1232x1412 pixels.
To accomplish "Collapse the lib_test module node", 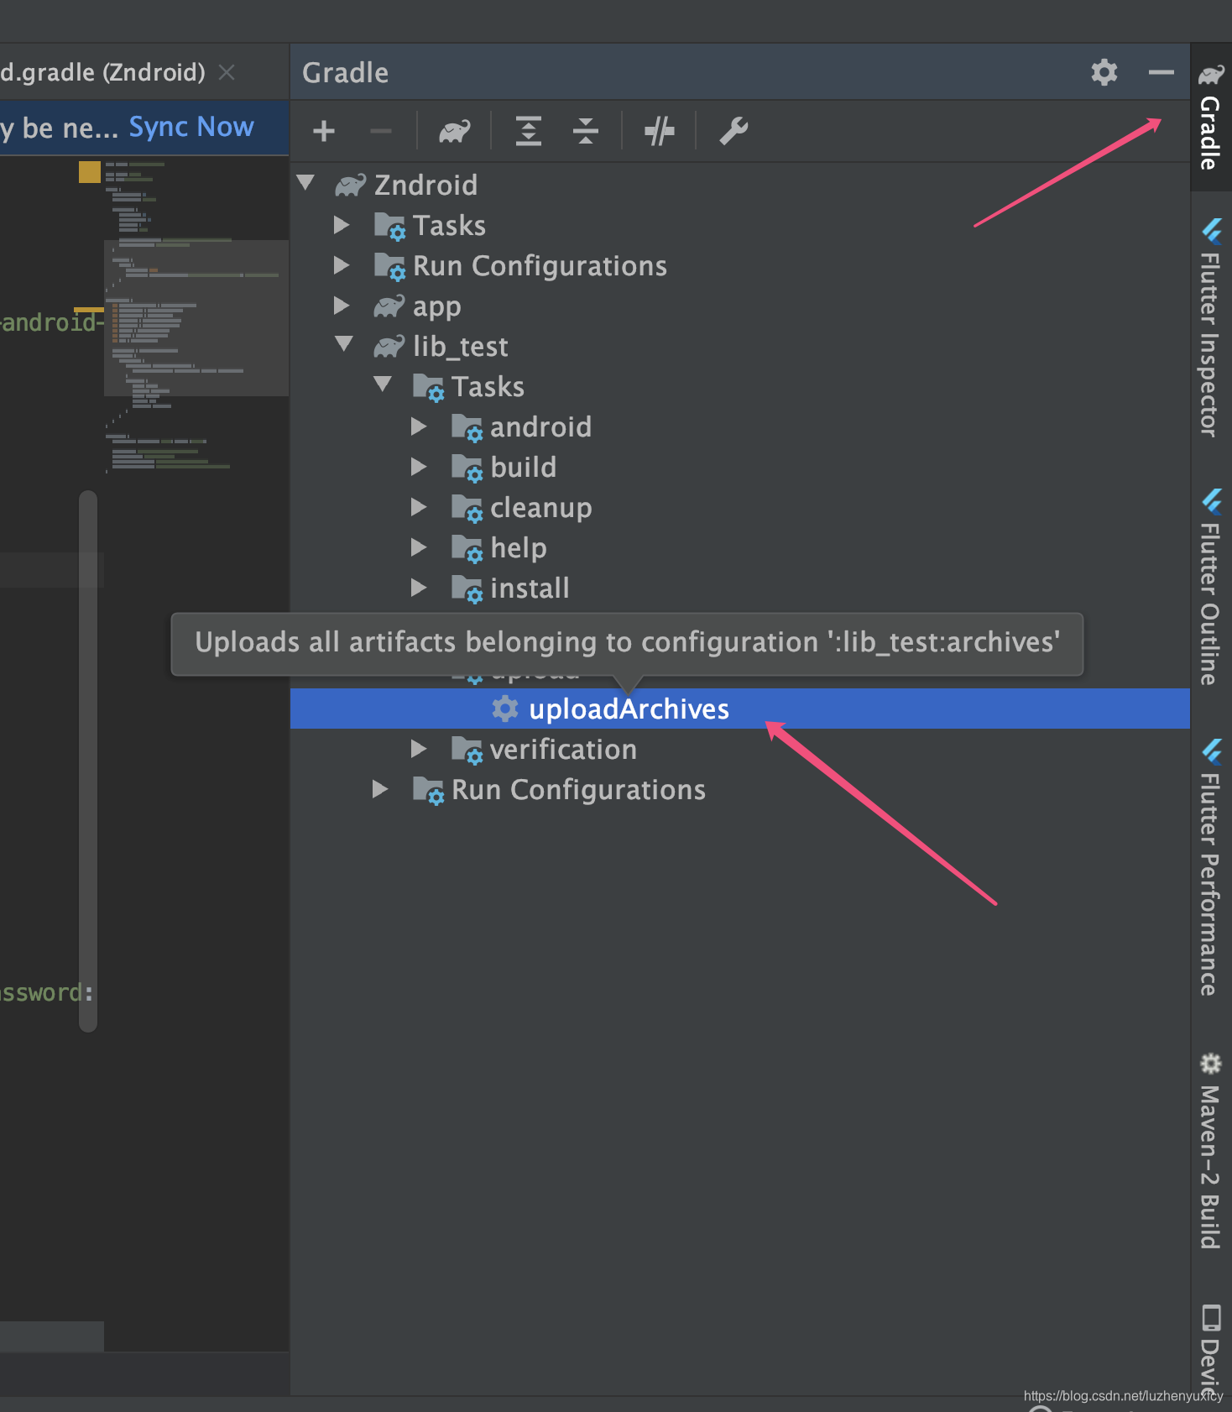I will click(344, 343).
